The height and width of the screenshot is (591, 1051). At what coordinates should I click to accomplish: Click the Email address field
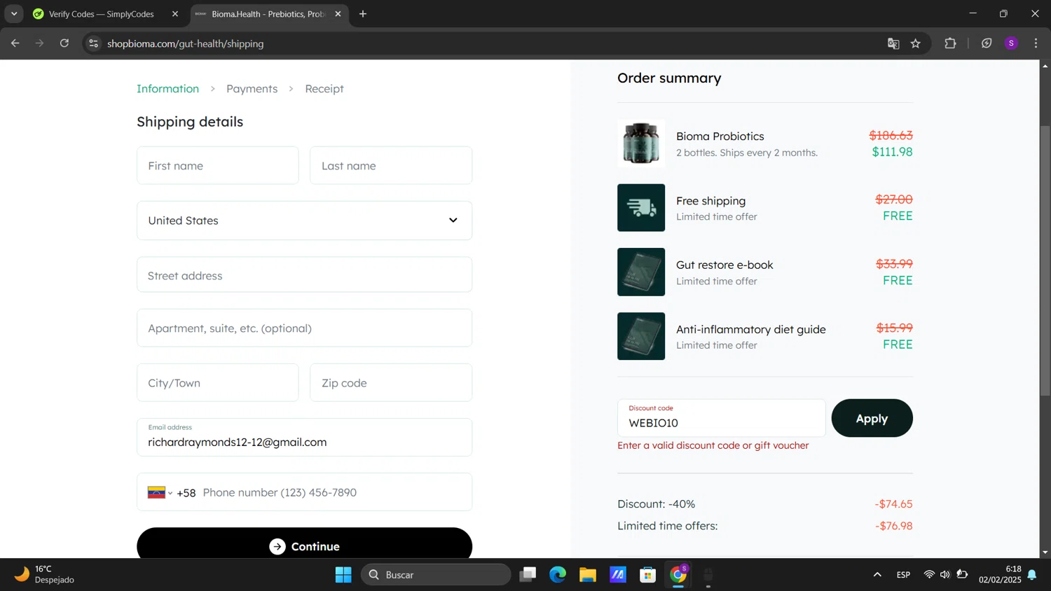point(304,438)
